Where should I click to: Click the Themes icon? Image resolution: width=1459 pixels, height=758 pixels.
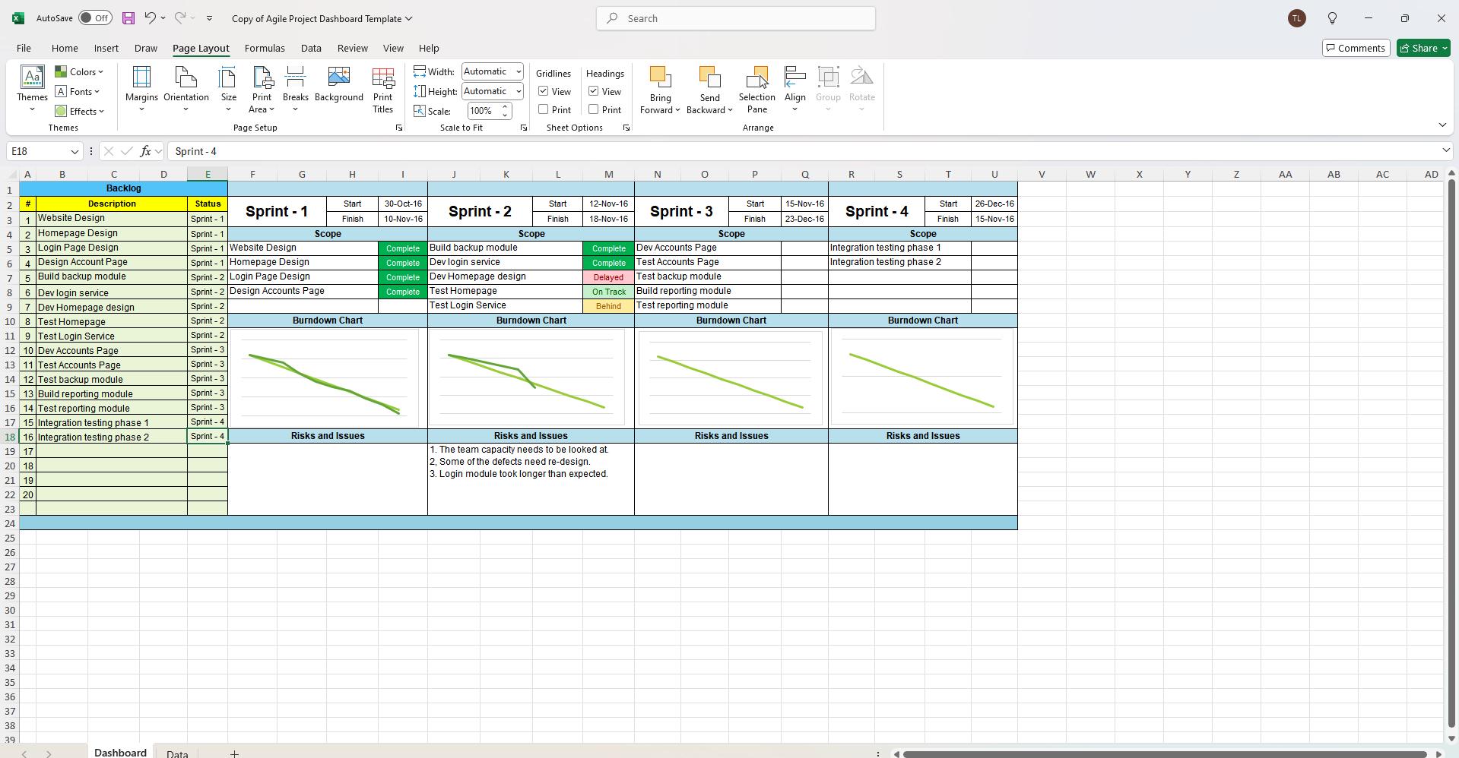coord(31,84)
